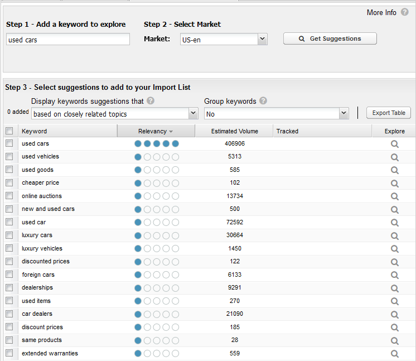Sort table by Keyword column header
The image size is (416, 361).
click(67, 131)
